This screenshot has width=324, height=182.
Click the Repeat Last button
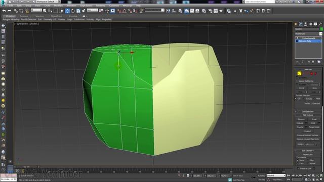308,155
